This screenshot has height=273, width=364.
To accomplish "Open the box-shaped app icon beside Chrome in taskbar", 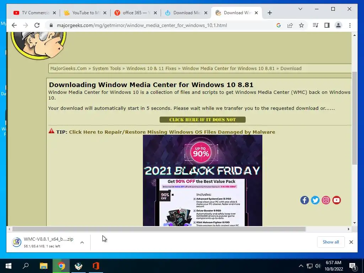I will point(79,266).
